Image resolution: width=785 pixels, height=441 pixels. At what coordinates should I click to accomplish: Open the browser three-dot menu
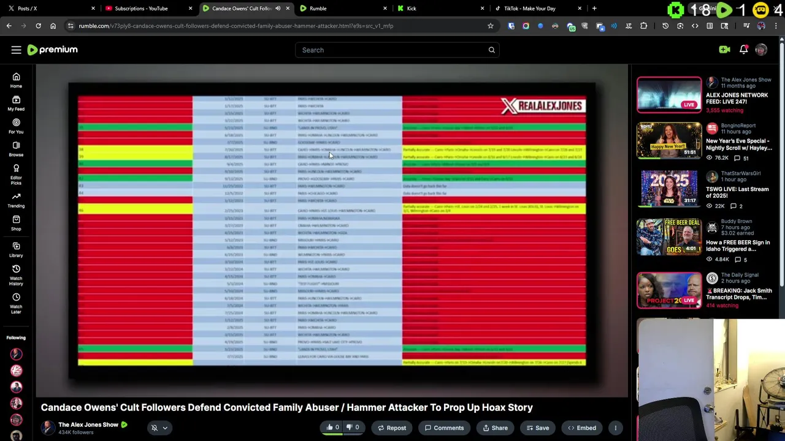pos(776,26)
